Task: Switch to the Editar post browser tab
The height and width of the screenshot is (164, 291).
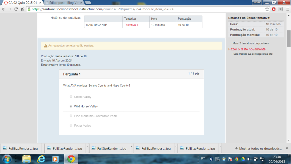Action: [63, 3]
